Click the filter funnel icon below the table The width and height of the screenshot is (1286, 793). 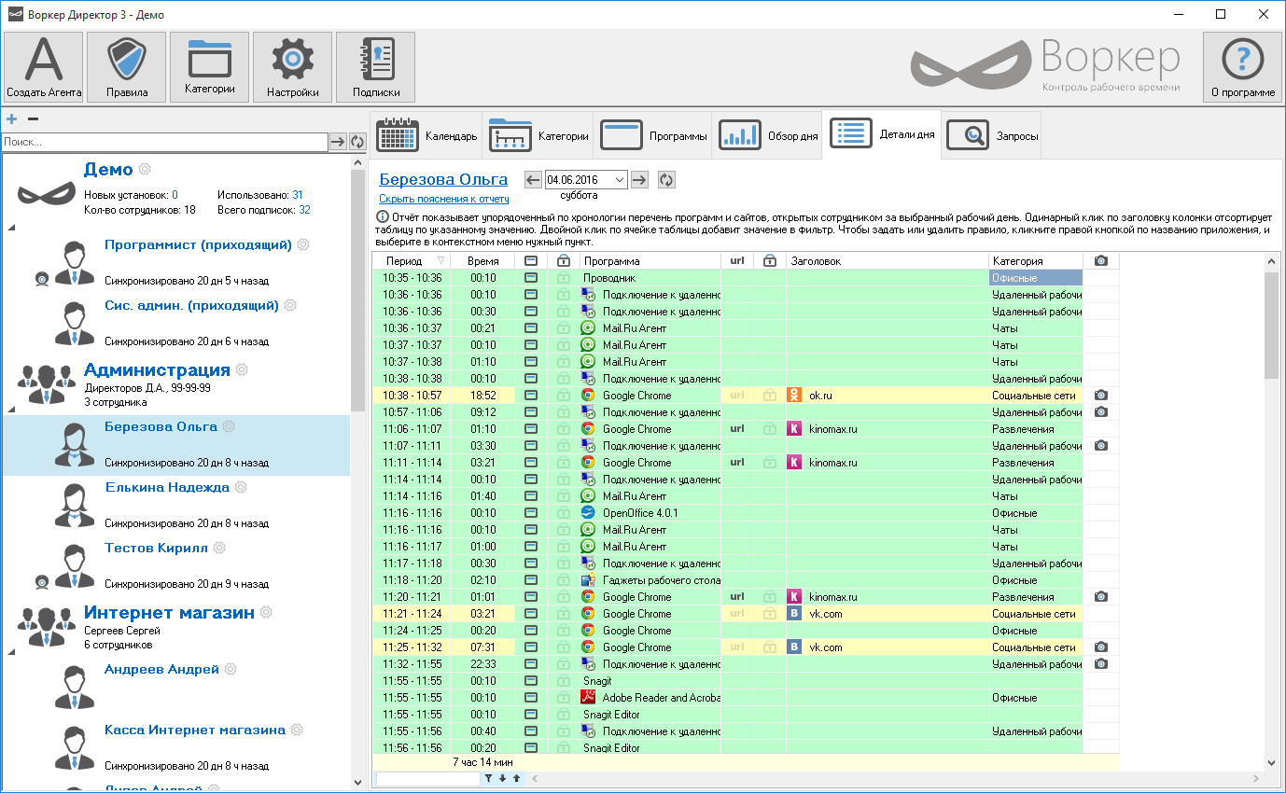click(x=487, y=778)
